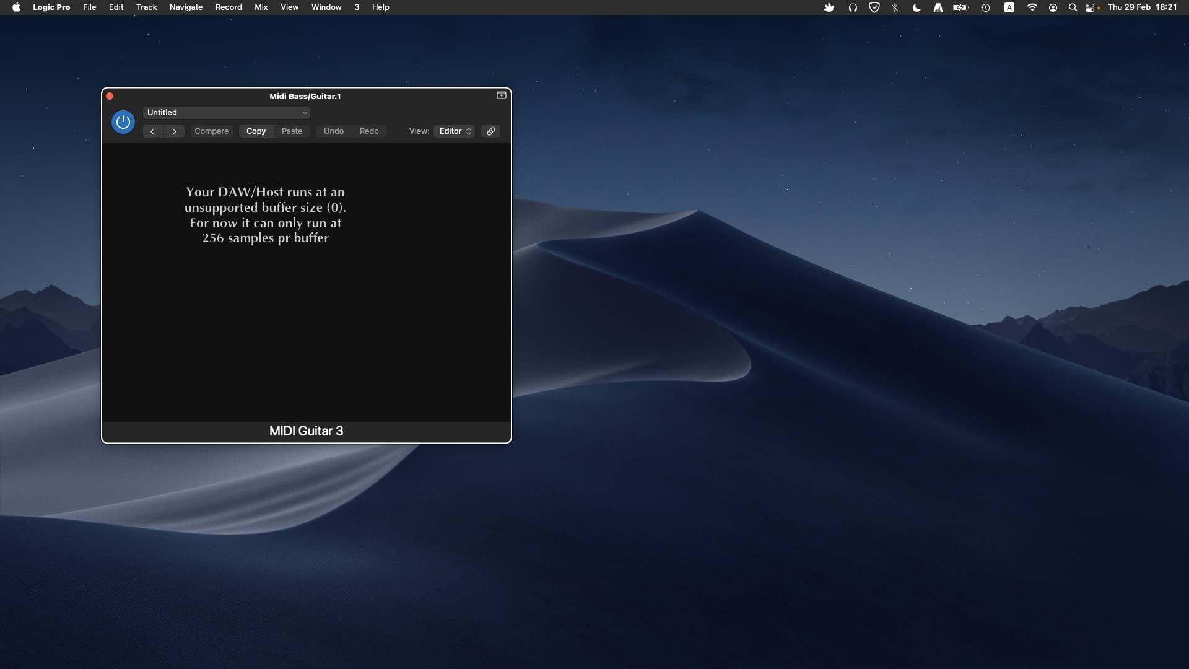Open Control Center icon in menu bar
This screenshot has height=669, width=1189.
click(x=1091, y=7)
